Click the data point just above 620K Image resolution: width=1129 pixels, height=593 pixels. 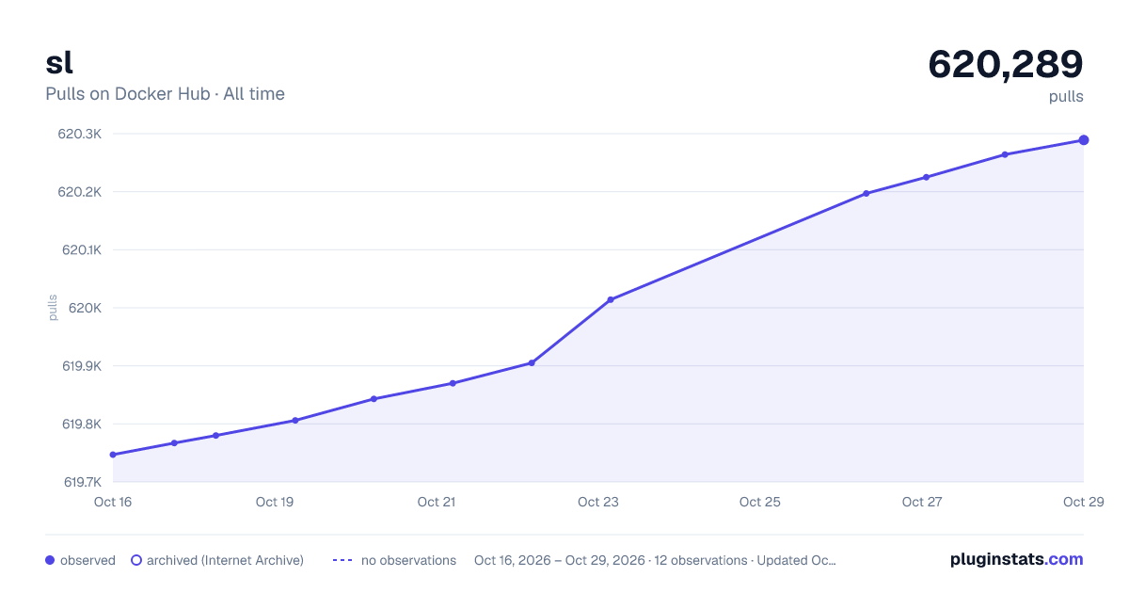coord(611,299)
